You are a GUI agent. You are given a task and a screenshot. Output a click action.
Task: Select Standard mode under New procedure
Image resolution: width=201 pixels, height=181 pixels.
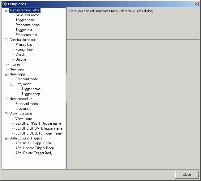(27, 104)
